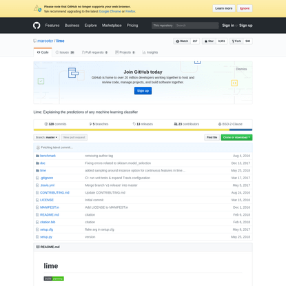Fork the lime repository

tap(236, 41)
